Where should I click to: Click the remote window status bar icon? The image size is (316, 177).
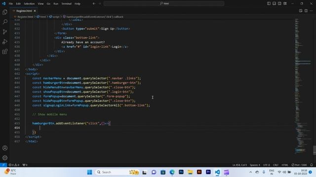(3, 165)
